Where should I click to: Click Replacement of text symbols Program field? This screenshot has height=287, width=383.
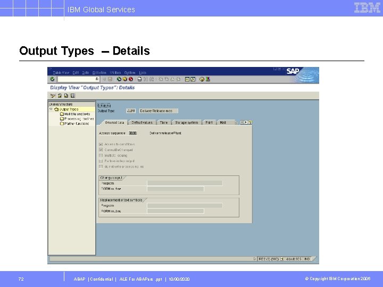(185, 206)
